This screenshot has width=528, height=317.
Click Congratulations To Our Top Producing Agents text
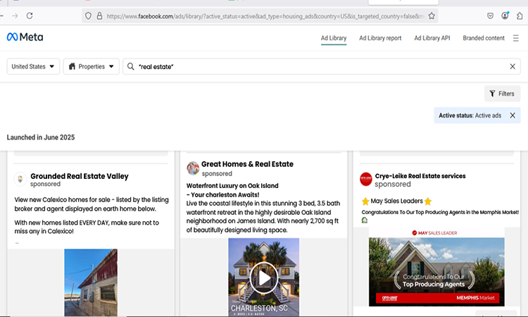440,212
